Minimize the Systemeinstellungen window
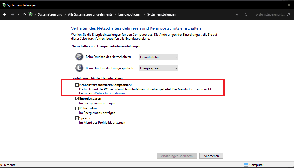The height and width of the screenshot is (168, 294). (x=265, y=5)
